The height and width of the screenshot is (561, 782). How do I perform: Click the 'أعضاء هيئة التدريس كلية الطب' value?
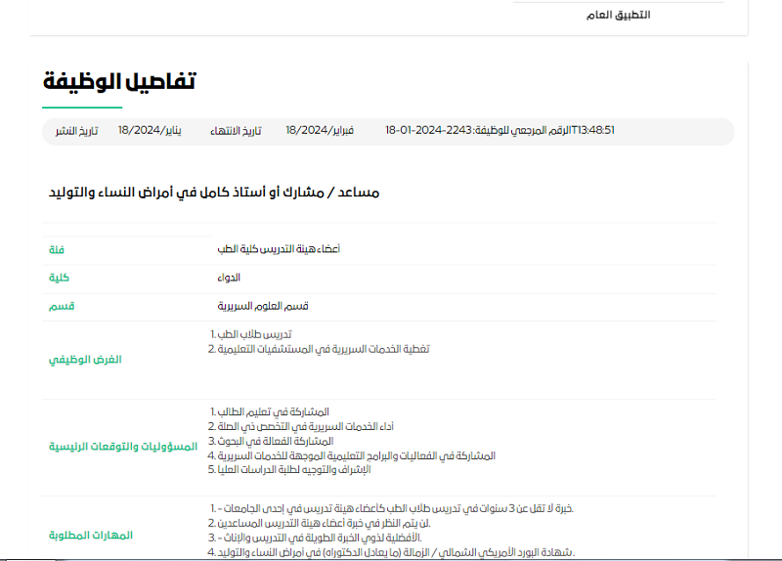pos(279,250)
